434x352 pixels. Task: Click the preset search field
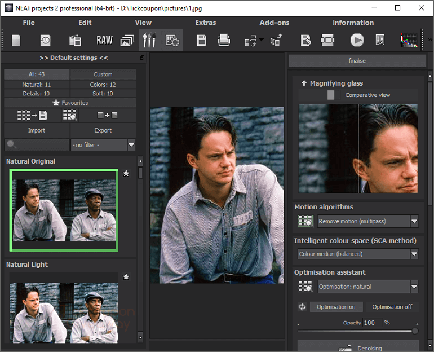click(37, 144)
